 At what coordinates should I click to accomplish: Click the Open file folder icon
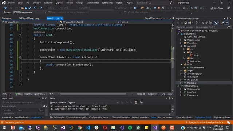[x=22, y=8]
